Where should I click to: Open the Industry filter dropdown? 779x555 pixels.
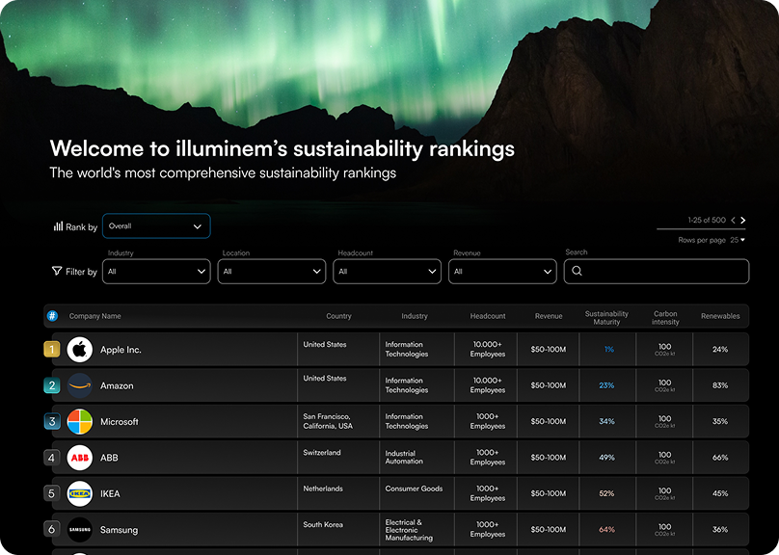click(156, 272)
